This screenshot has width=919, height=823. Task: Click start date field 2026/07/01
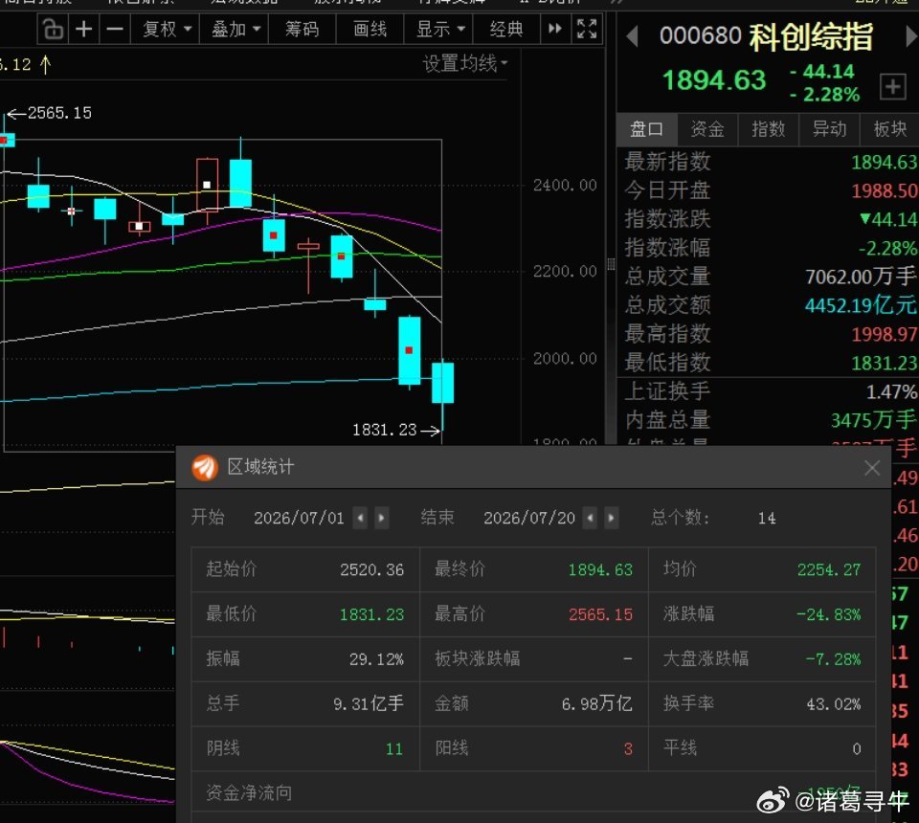299,518
